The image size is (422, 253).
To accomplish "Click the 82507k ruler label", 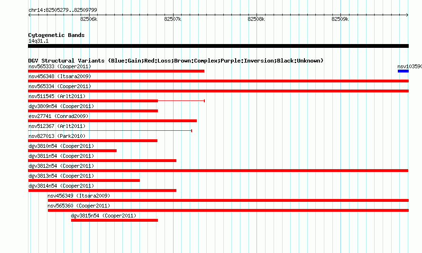I will (173, 19).
